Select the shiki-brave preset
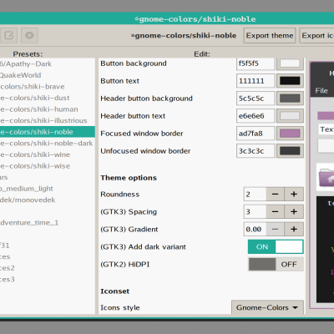The width and height of the screenshot is (334, 334). coord(48,87)
